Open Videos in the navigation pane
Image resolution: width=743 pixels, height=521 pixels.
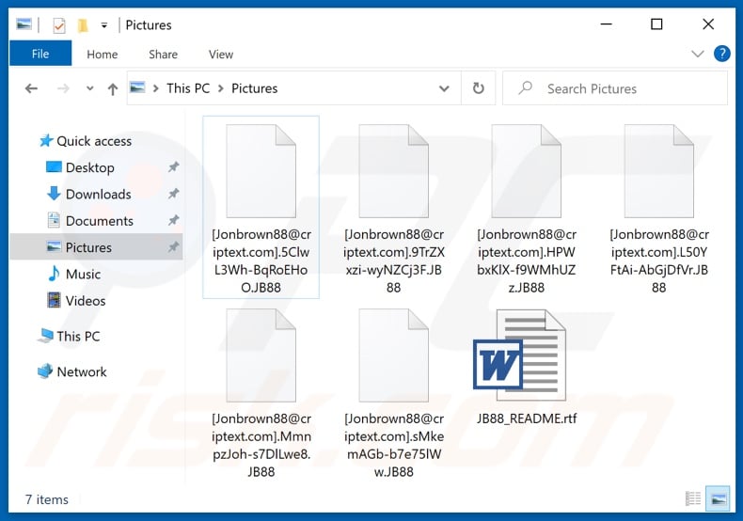(x=86, y=301)
